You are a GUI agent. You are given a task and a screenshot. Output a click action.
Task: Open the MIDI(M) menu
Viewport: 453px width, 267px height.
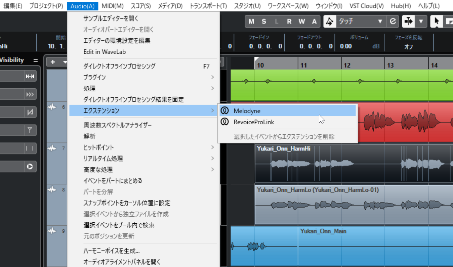pyautogui.click(x=113, y=6)
